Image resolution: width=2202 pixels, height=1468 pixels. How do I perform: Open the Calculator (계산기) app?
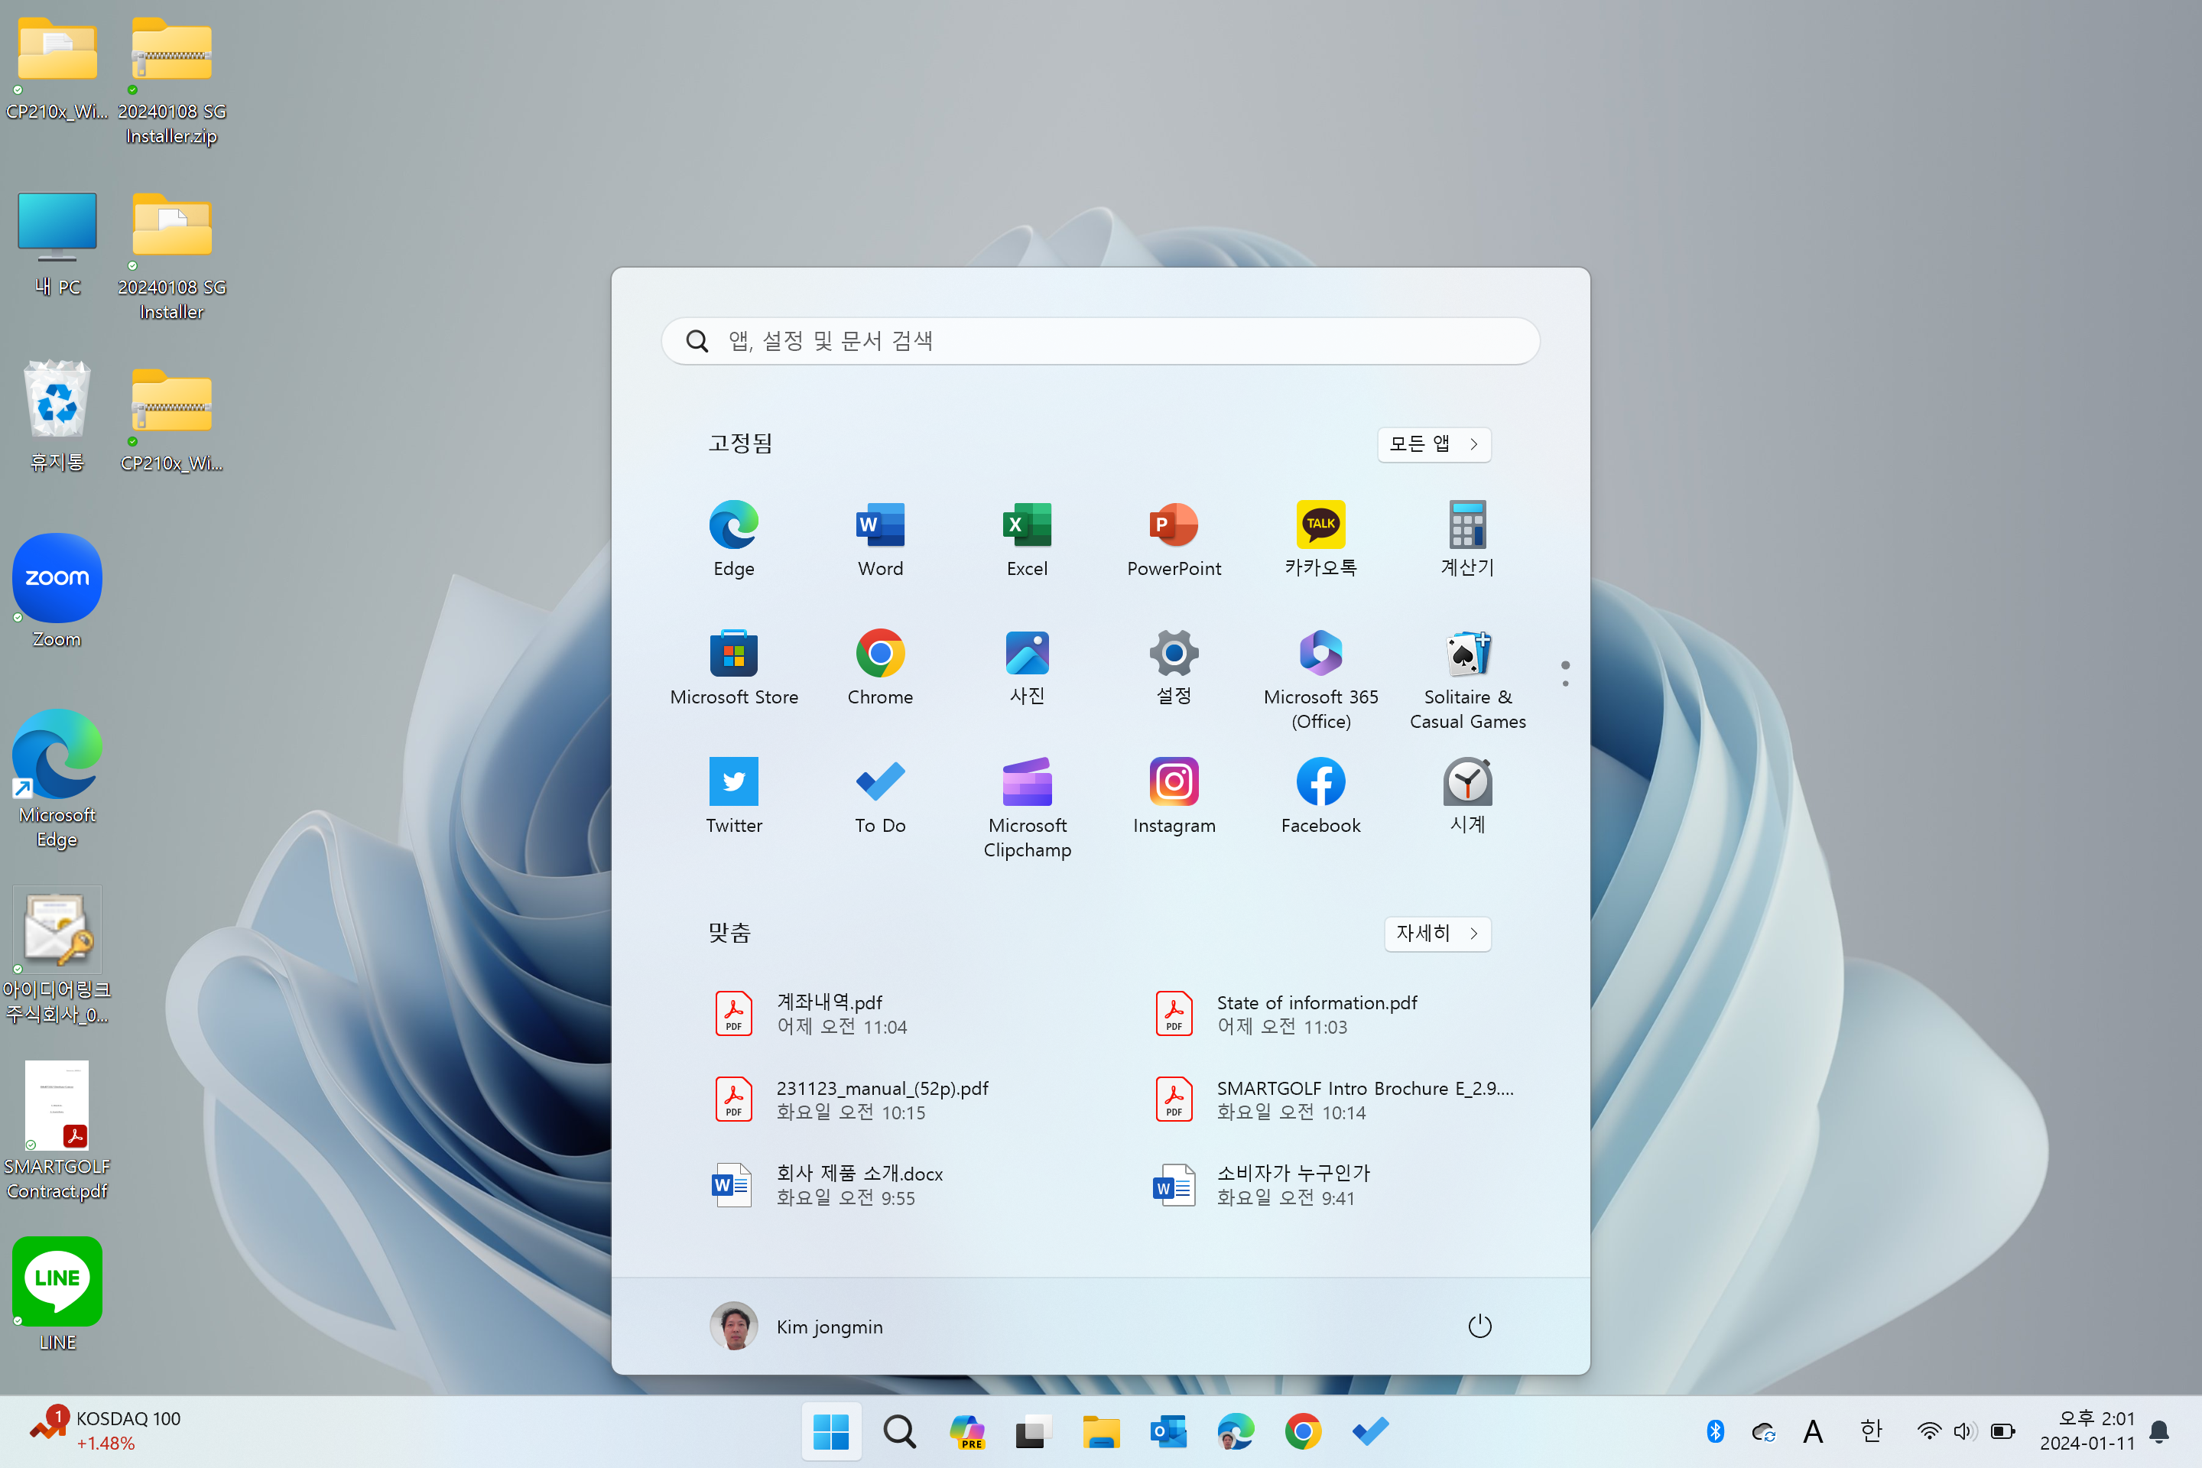coord(1467,538)
